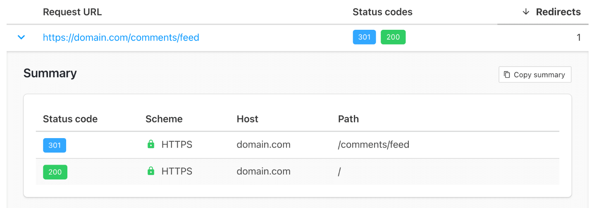Select the /comments/feed path cell
This screenshot has width=594, height=208.
374,145
